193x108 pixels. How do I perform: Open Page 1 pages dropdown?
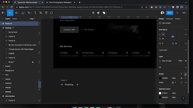(x=33, y=19)
